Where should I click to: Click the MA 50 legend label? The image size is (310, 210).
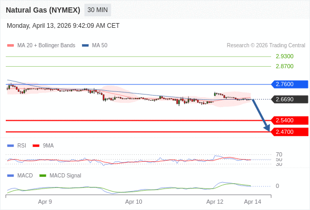tap(100, 46)
